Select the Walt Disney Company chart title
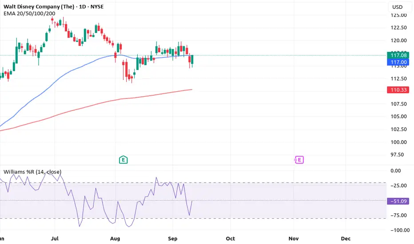 point(53,7)
